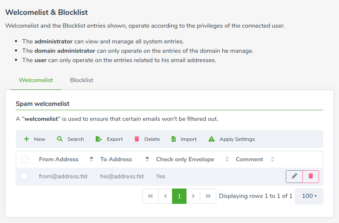Tick the select-all checkbox in table header
Image resolution: width=339 pixels, height=223 pixels.
pos(24,160)
